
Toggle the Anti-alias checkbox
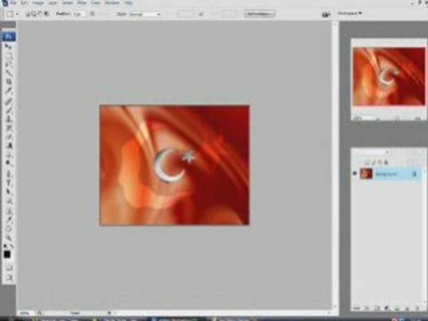(x=92, y=14)
